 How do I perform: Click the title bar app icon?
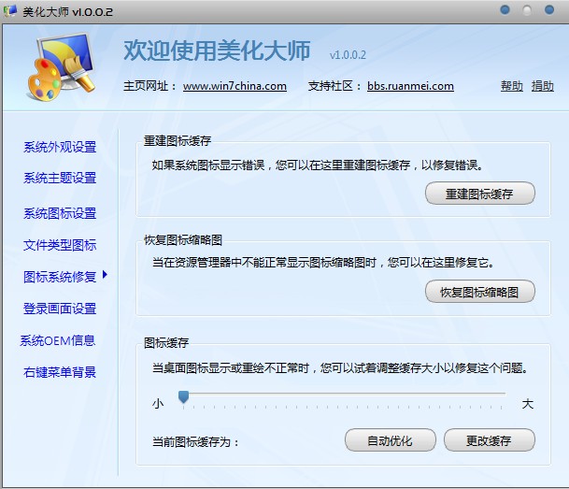coord(9,11)
